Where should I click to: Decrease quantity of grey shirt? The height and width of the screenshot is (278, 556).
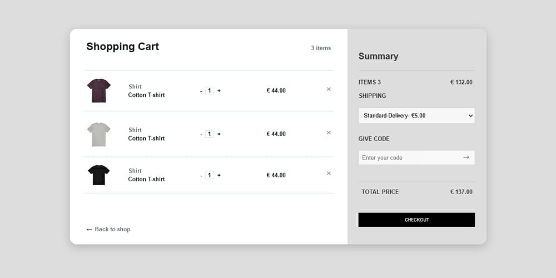point(201,134)
